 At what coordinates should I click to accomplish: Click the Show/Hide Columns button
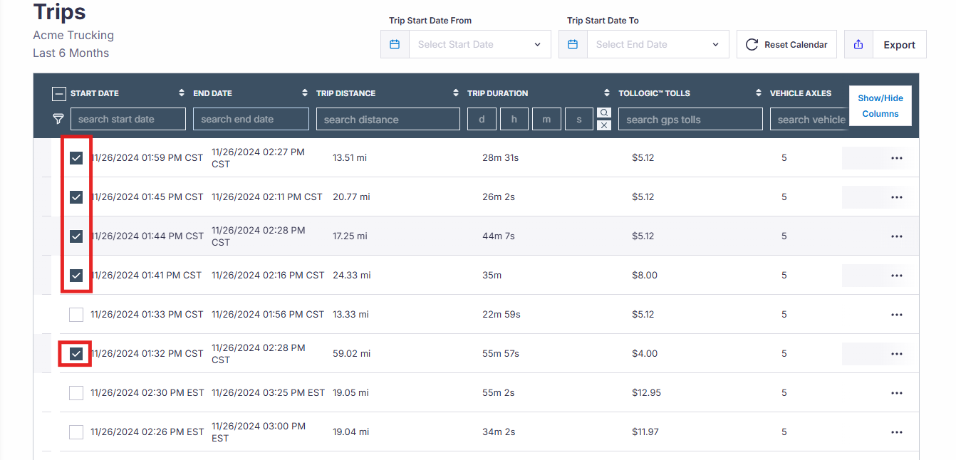point(880,106)
